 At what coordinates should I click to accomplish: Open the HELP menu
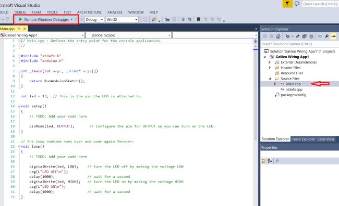154,12
